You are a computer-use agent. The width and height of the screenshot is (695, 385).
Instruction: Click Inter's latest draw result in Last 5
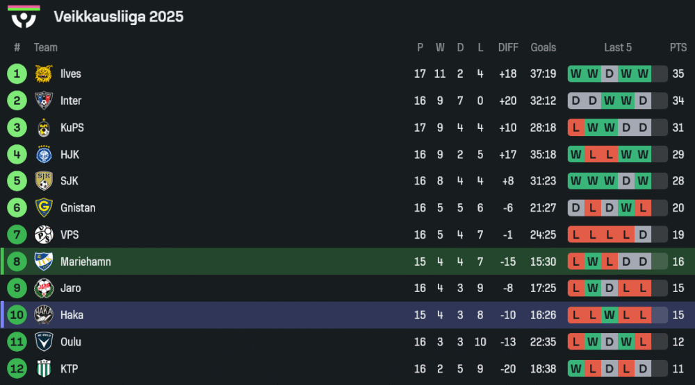pyautogui.click(x=643, y=101)
